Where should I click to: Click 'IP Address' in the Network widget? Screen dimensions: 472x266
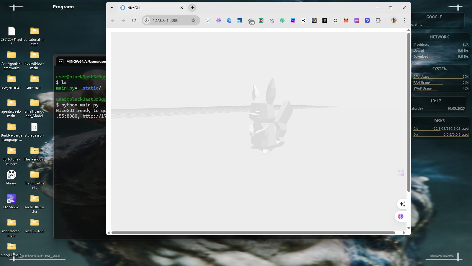tap(421, 45)
